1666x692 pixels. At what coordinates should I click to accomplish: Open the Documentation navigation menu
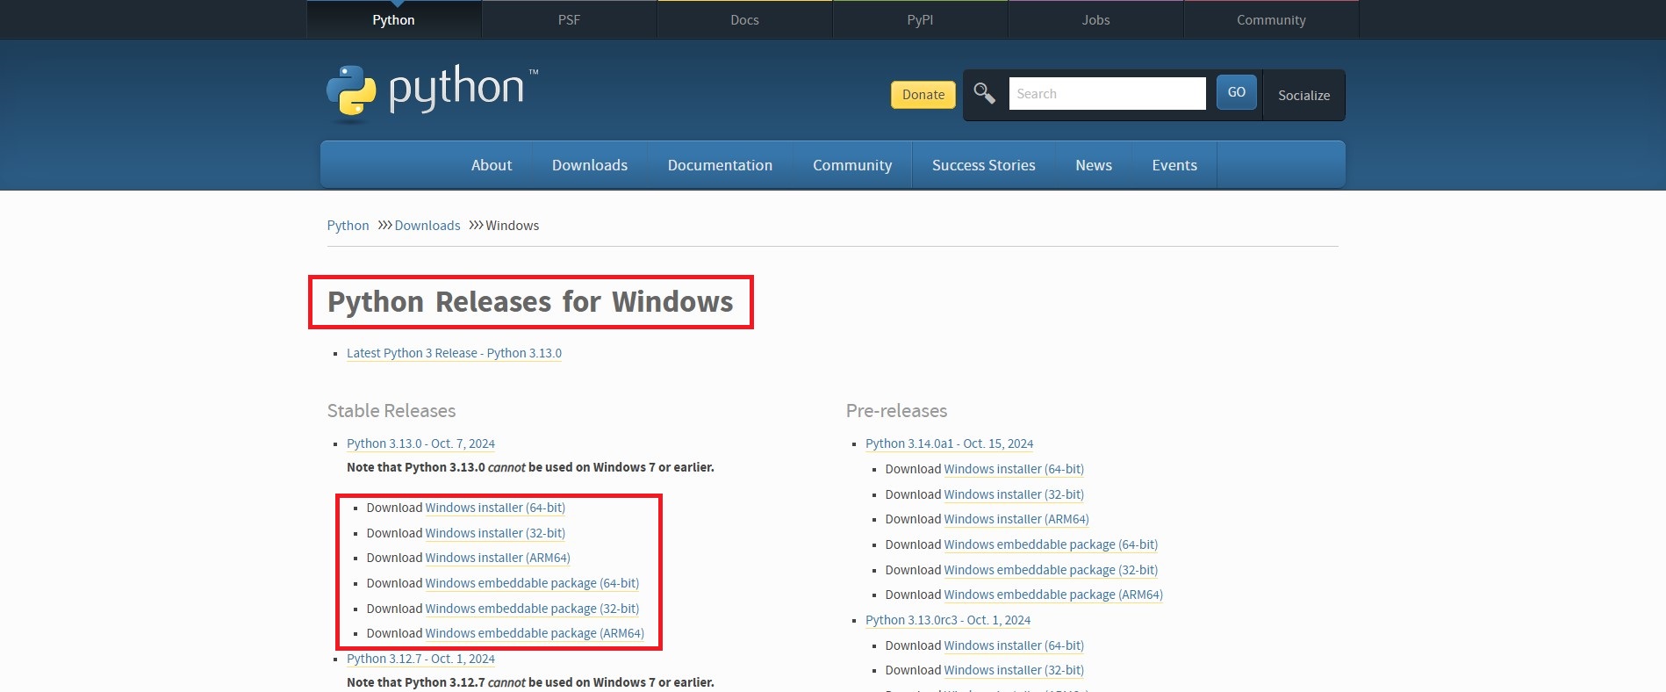click(720, 165)
